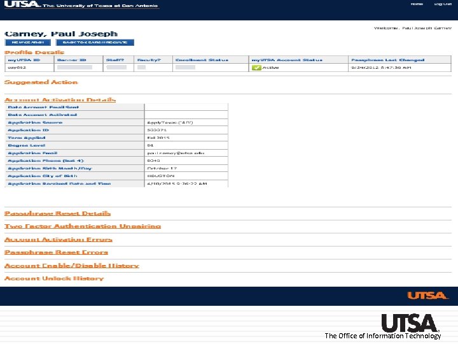Click the Application Phone (last 4) label
This screenshot has height=344, width=458.
tap(46, 161)
